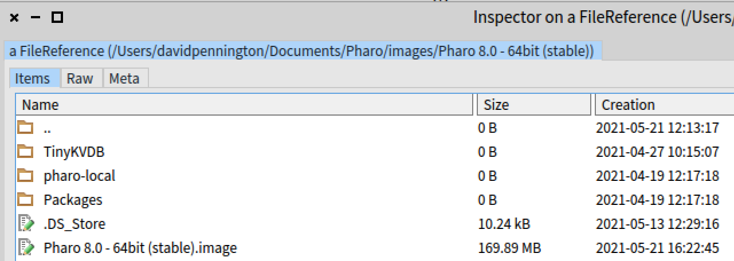The image size is (734, 261).
Task: Sort by the Size column header
Action: click(496, 105)
